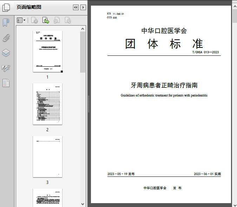Image resolution: width=237 pixels, height=207 pixels.
Task: Click the resize handle on page 1 thumbnail
Action: [62, 72]
